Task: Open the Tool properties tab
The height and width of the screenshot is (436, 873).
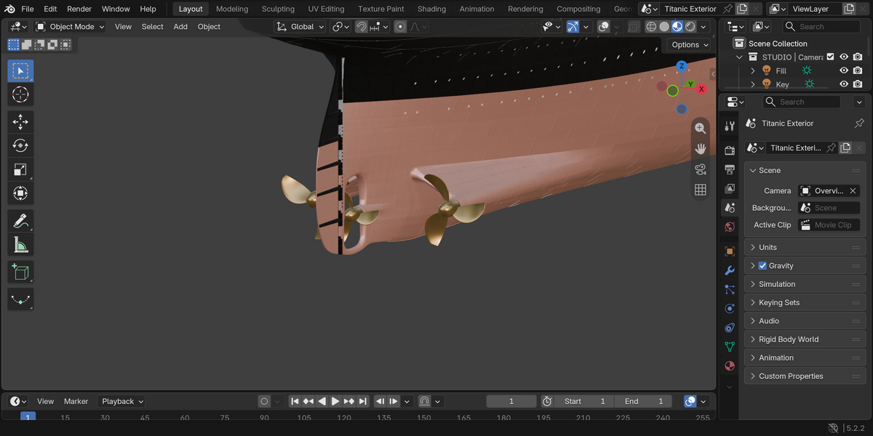Action: [730, 126]
